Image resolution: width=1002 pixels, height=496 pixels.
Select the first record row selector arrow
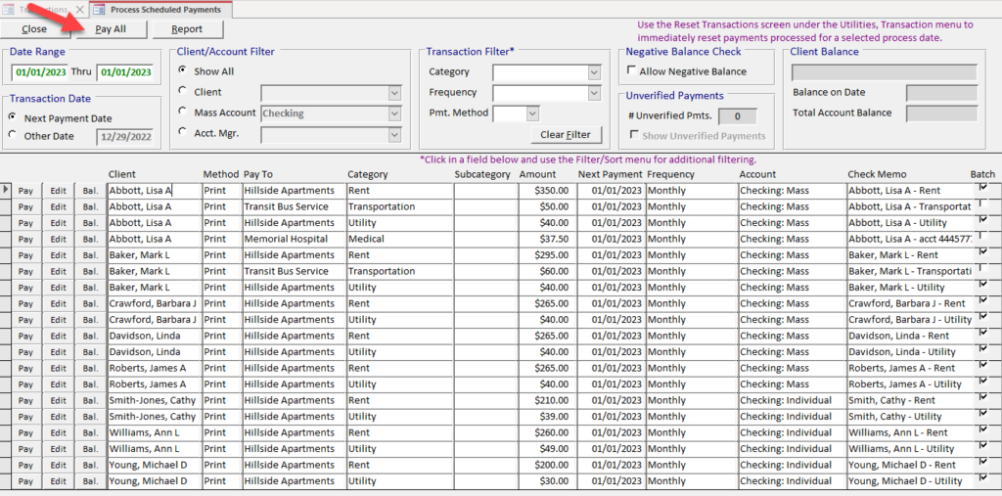[x=6, y=190]
